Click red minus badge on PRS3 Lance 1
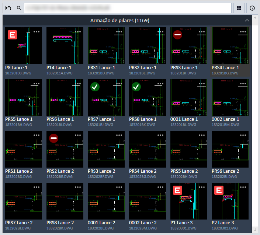 point(178,35)
